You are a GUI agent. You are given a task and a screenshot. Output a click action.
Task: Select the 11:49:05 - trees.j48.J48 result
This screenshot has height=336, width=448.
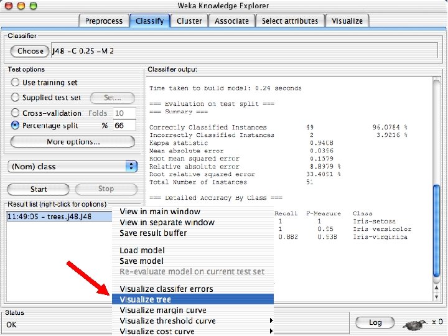pos(59,217)
